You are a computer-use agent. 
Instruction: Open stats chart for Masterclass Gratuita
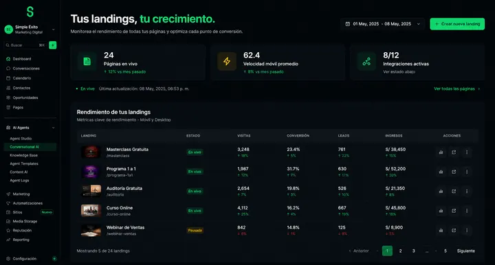(x=441, y=152)
